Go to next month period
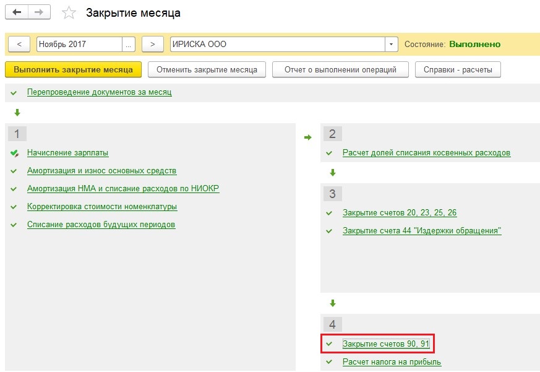 (152, 45)
